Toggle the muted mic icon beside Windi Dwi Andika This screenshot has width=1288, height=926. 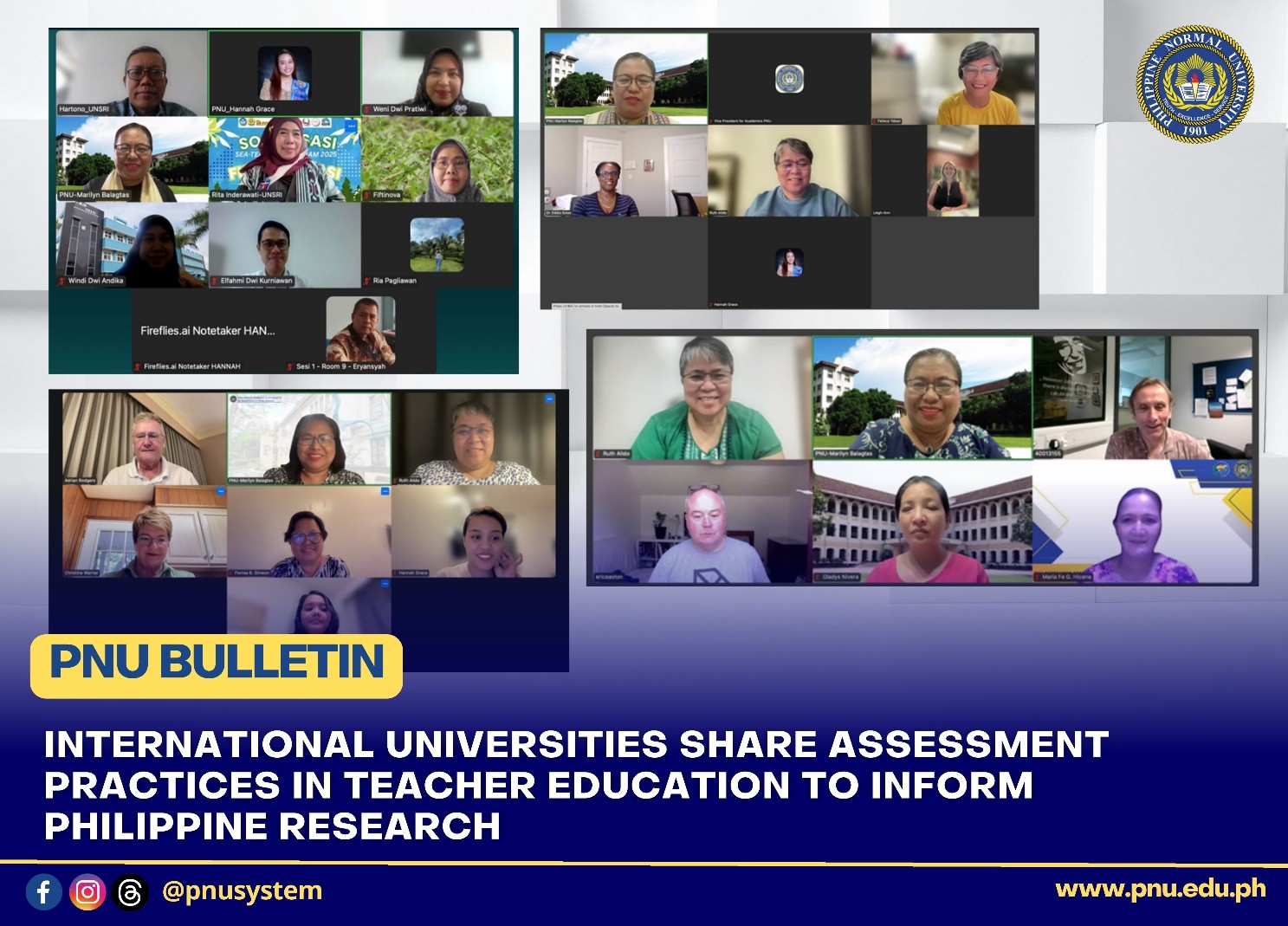point(62,281)
